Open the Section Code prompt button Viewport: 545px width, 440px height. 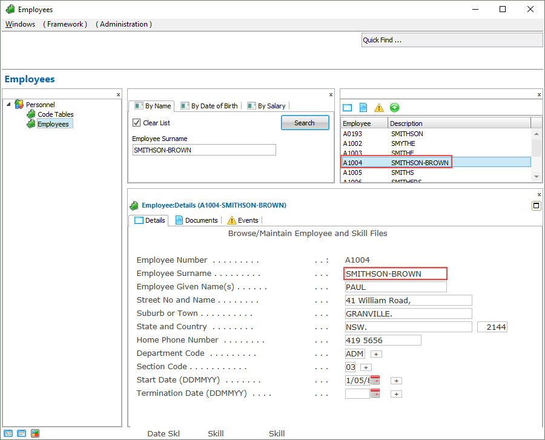click(366, 367)
